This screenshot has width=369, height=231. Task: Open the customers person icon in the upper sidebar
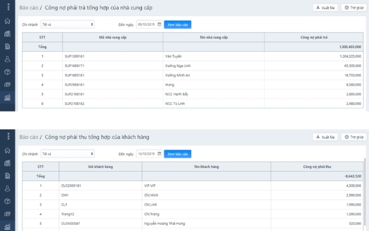[x=7, y=59]
